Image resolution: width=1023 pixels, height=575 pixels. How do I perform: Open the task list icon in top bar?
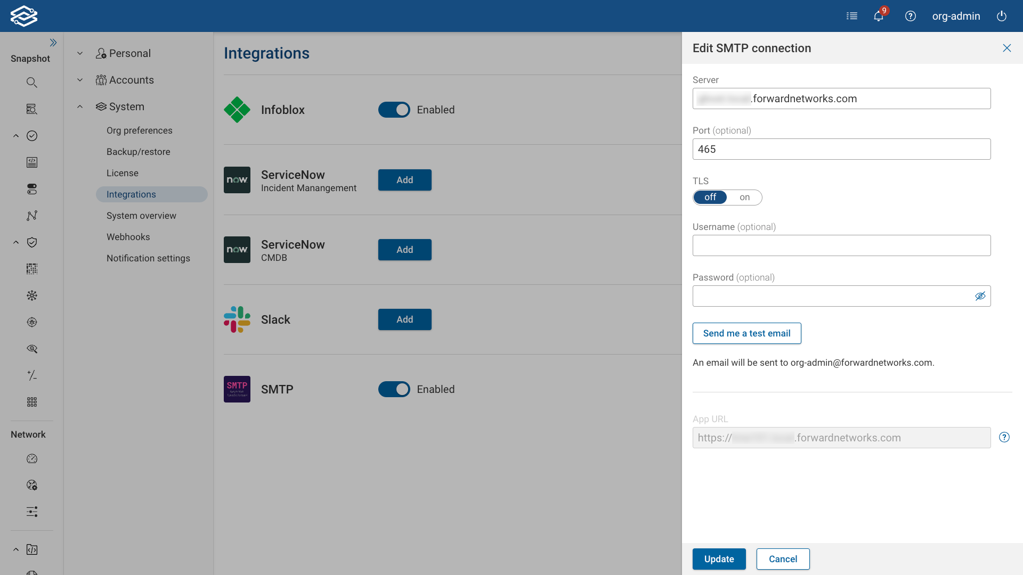point(852,16)
